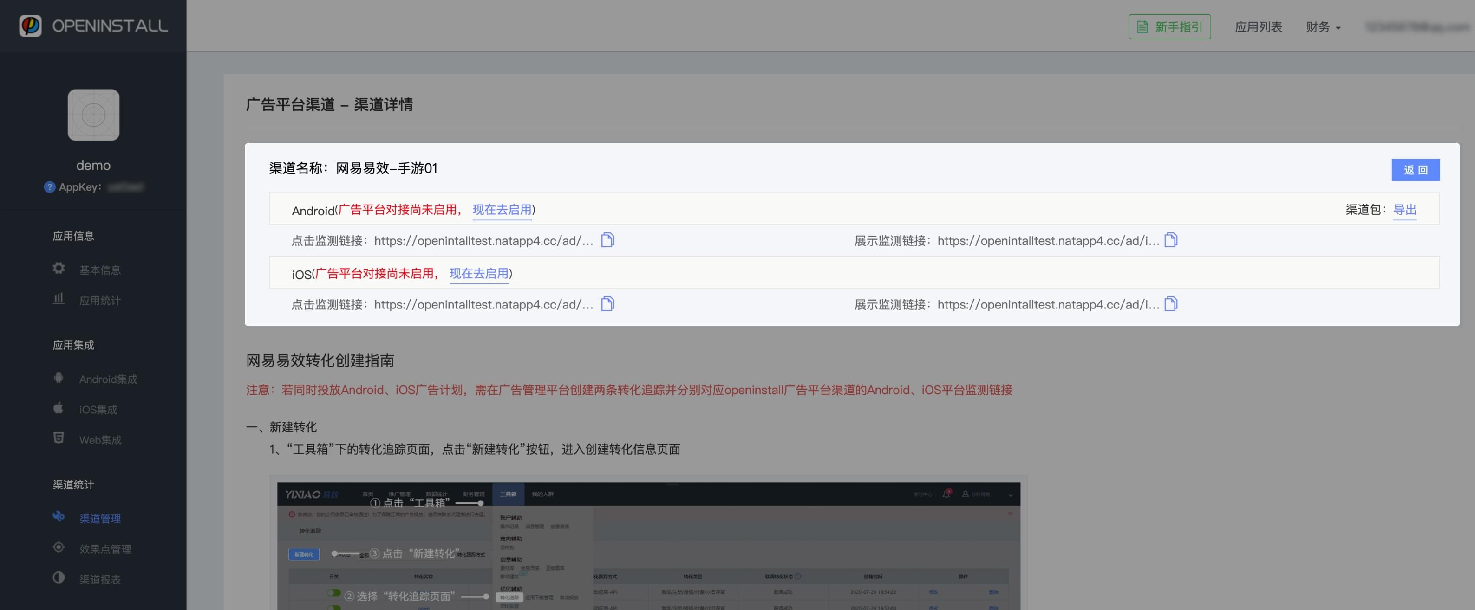Image resolution: width=1475 pixels, height=610 pixels.
Task: Click the 返回 button
Action: 1416,170
